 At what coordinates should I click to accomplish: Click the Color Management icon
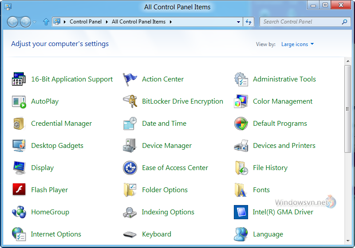[241, 101]
